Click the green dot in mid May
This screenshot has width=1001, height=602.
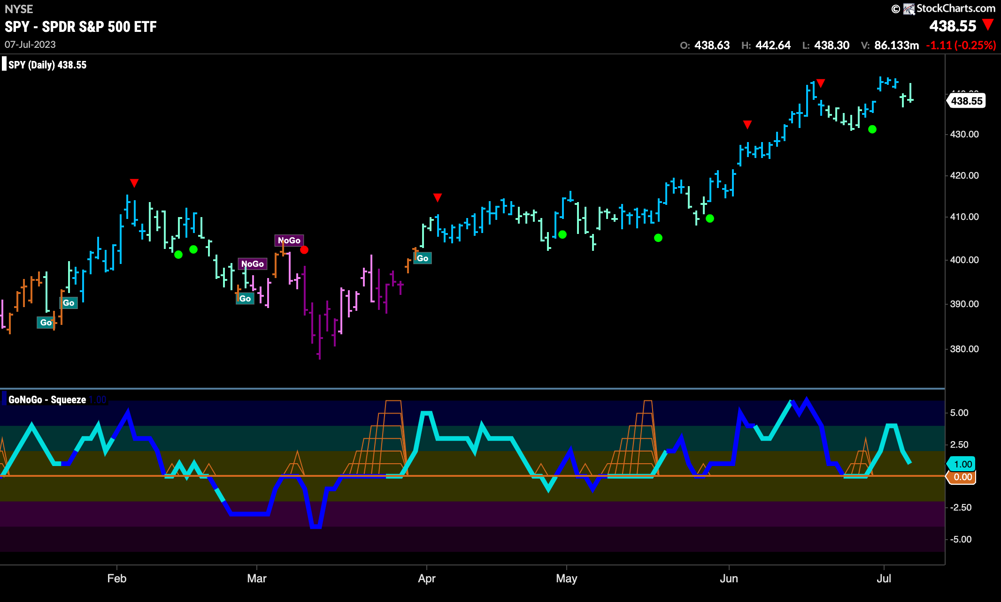click(x=658, y=238)
